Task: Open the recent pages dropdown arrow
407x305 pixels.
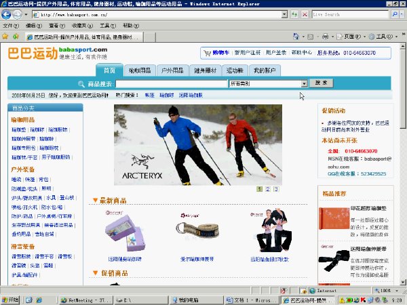Action: point(26,14)
